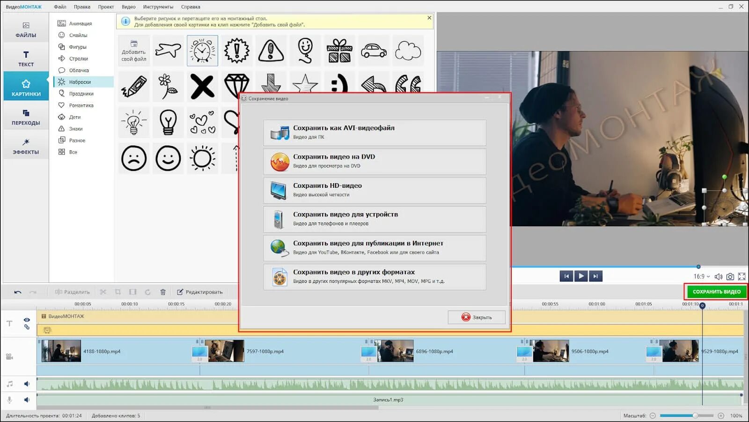
Task: Pick the exclamation badge sketch
Action: point(236,51)
